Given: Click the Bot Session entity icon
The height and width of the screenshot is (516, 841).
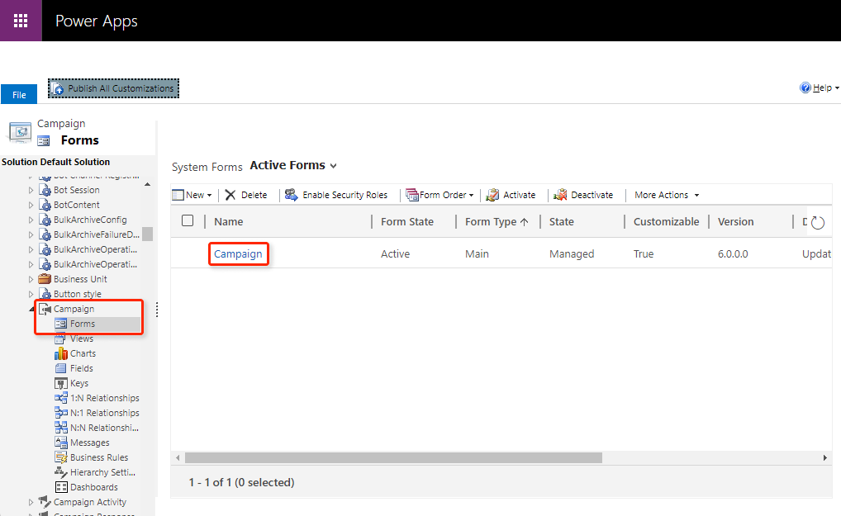Looking at the screenshot, I should point(45,190).
